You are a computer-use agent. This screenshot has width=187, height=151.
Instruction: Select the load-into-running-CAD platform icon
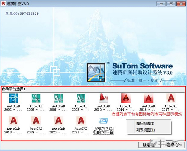click(103, 121)
